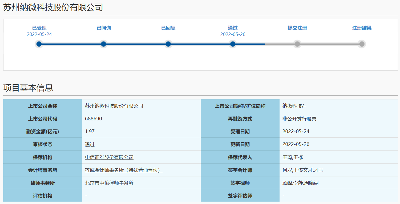400x204 pixels.
Task: Click the 会计师事务所 header cell
Action: click(43, 170)
